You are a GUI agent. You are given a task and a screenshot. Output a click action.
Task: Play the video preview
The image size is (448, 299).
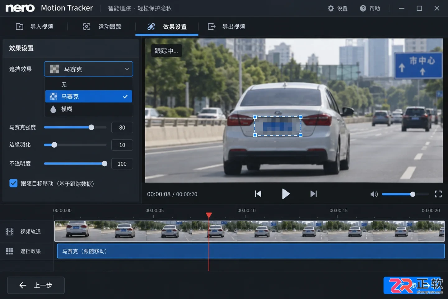pos(286,194)
